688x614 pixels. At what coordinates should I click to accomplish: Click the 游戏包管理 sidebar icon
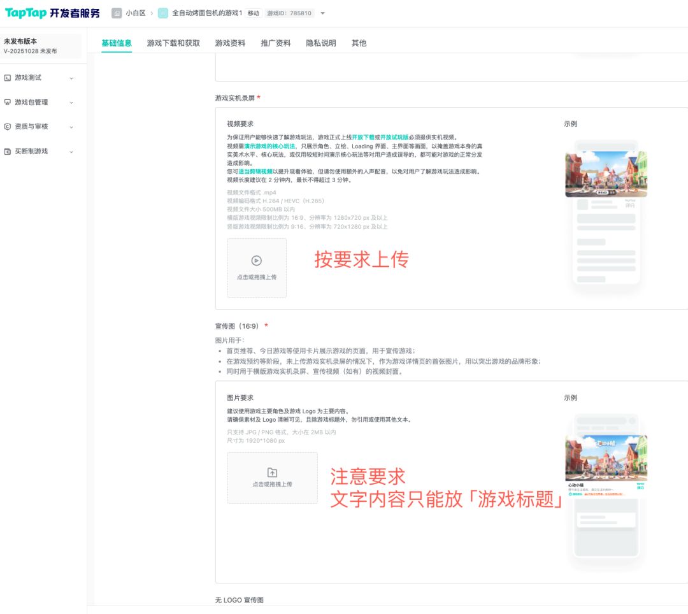click(8, 103)
